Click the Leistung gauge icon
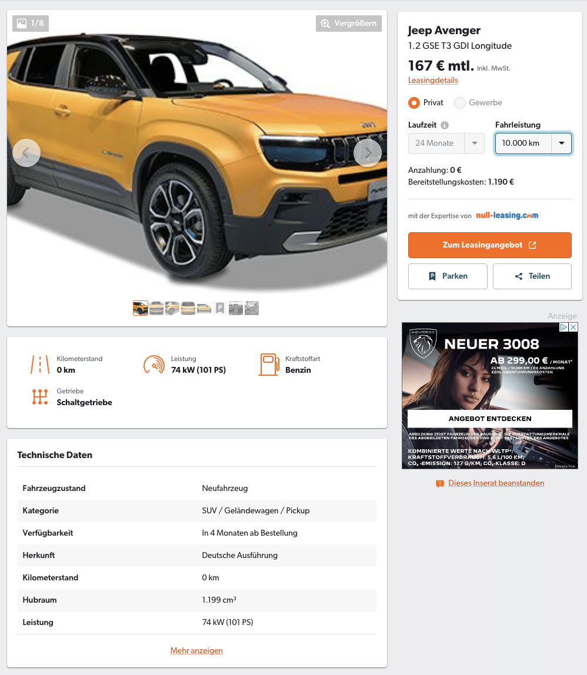587x675 pixels. click(x=154, y=365)
